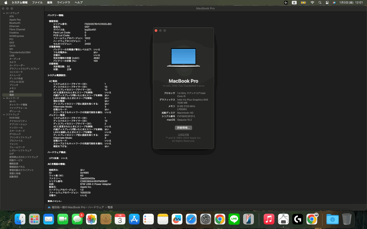Open battery status in menu bar
367x229 pixels.
tap(303, 2)
